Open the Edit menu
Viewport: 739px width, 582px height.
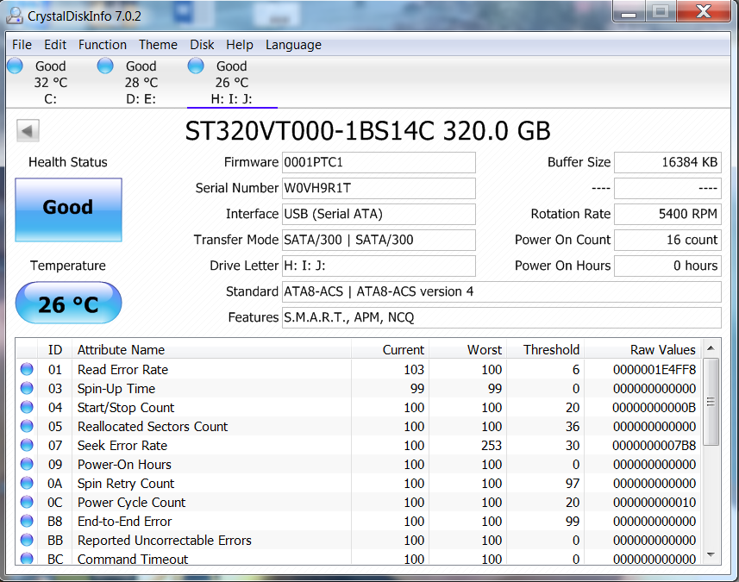pos(55,45)
